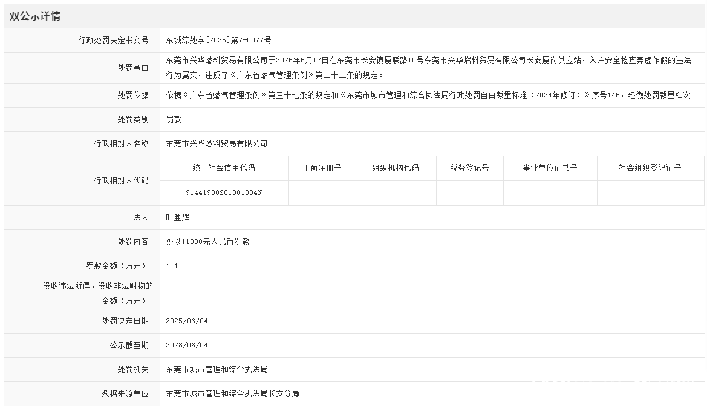The image size is (707, 411).
Task: Select the 处罚内容 label
Action: pos(135,242)
